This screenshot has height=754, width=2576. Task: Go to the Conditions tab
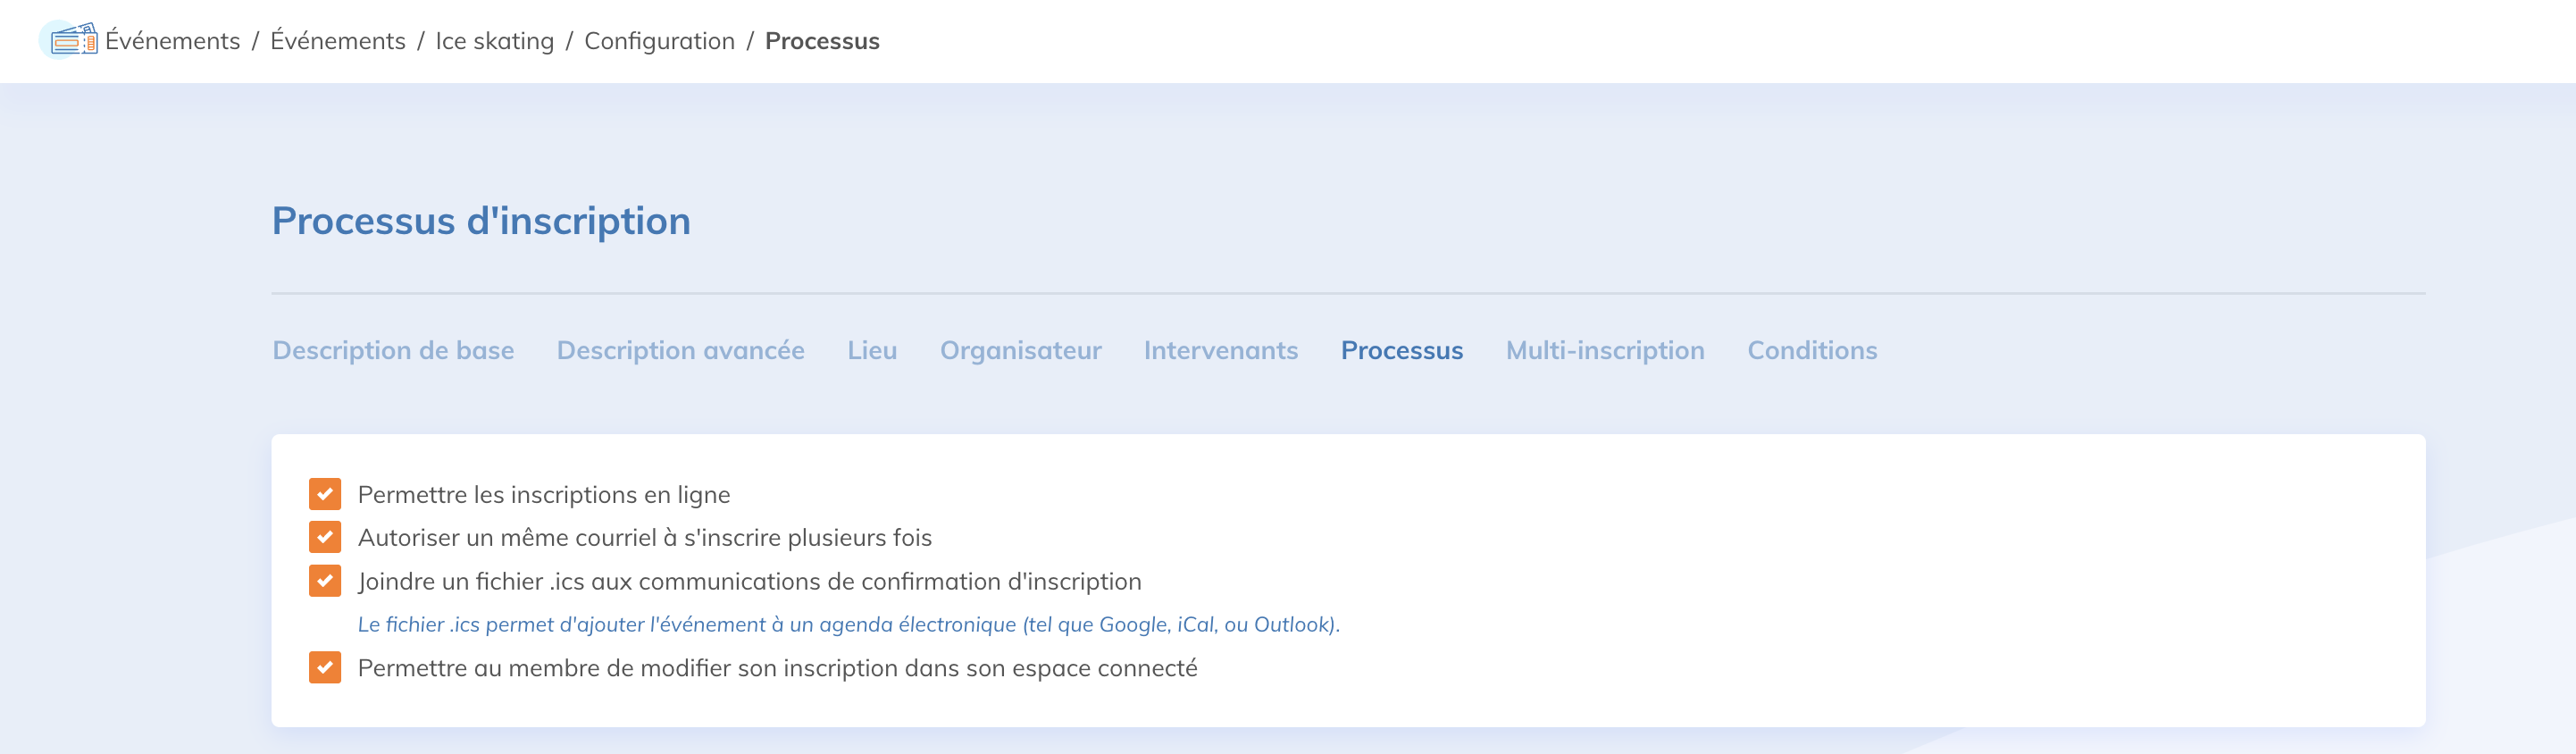pyautogui.click(x=1811, y=351)
